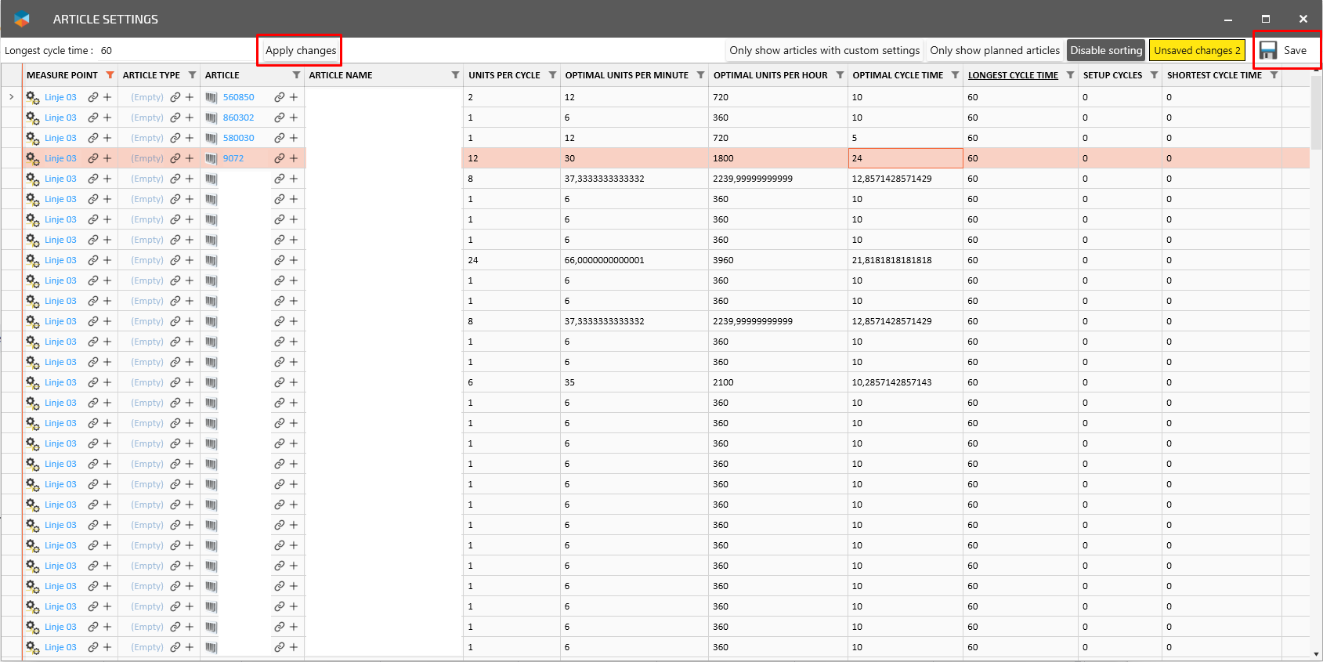The image size is (1323, 662).
Task: Open the Units Per Cycle filter dropdown
Action: pyautogui.click(x=552, y=75)
